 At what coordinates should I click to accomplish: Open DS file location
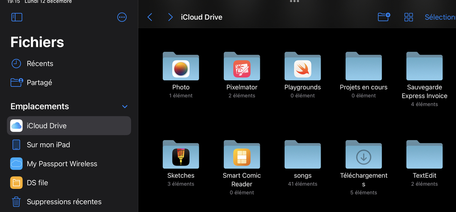(69, 183)
